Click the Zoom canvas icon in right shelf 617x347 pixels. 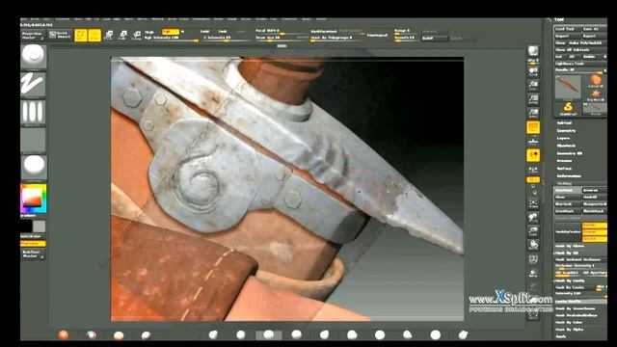pos(533,85)
